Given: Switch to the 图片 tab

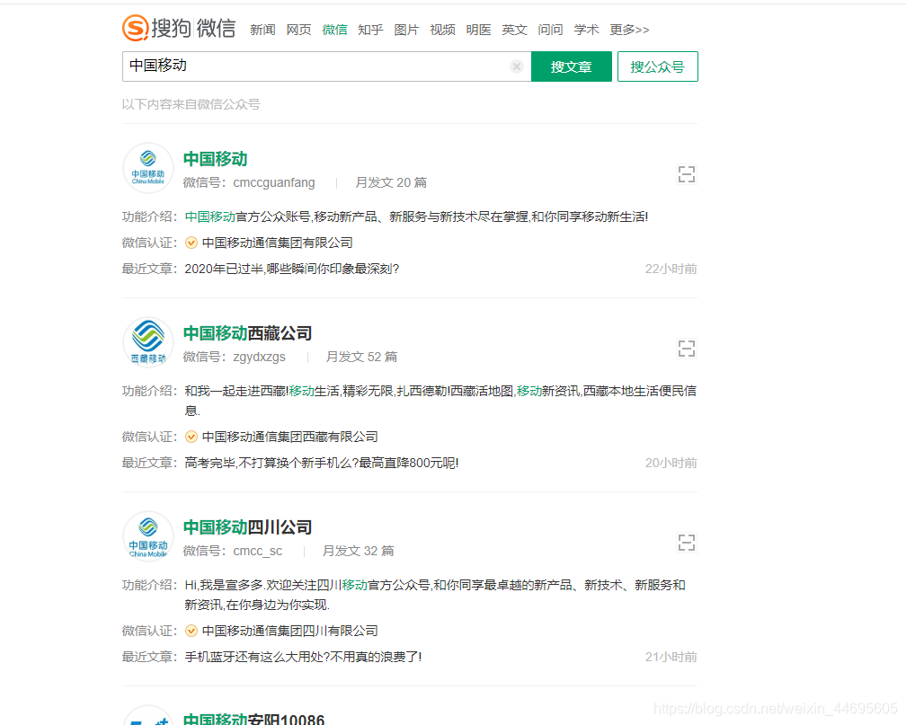Looking at the screenshot, I should (x=406, y=30).
